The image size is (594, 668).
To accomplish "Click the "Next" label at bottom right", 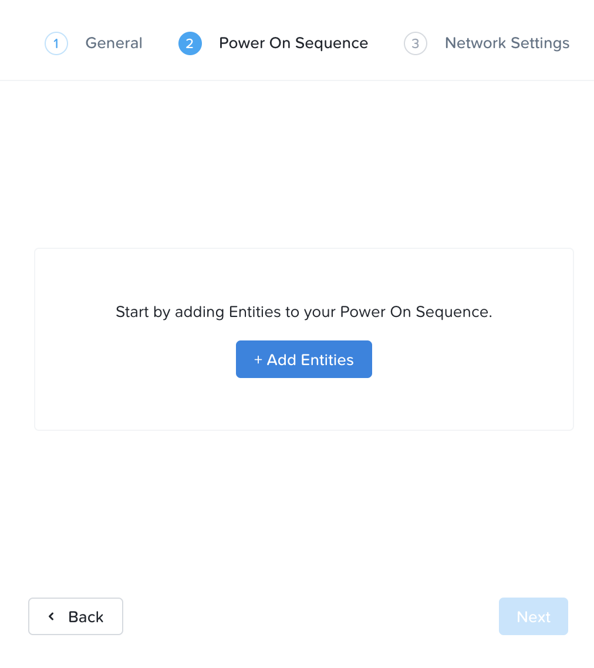I will tap(534, 617).
